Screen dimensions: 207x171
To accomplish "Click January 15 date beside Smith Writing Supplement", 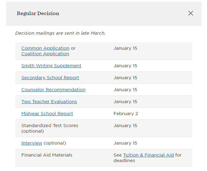I will pos(125,66).
